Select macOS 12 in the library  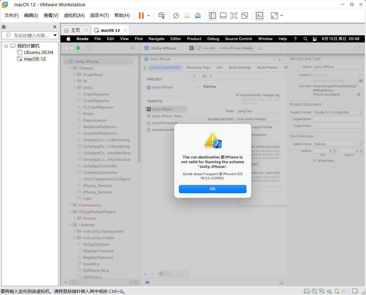tap(35, 59)
